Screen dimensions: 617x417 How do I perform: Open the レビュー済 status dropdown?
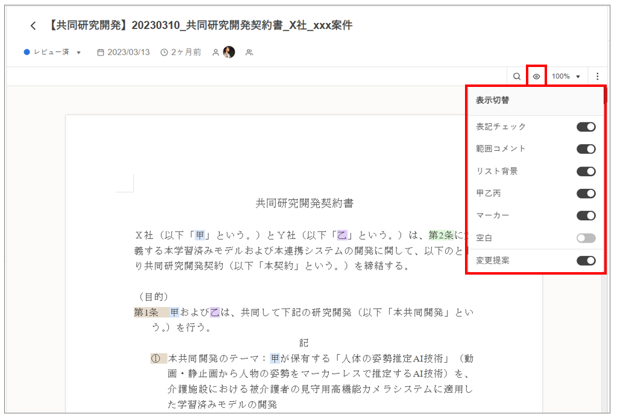(52, 53)
